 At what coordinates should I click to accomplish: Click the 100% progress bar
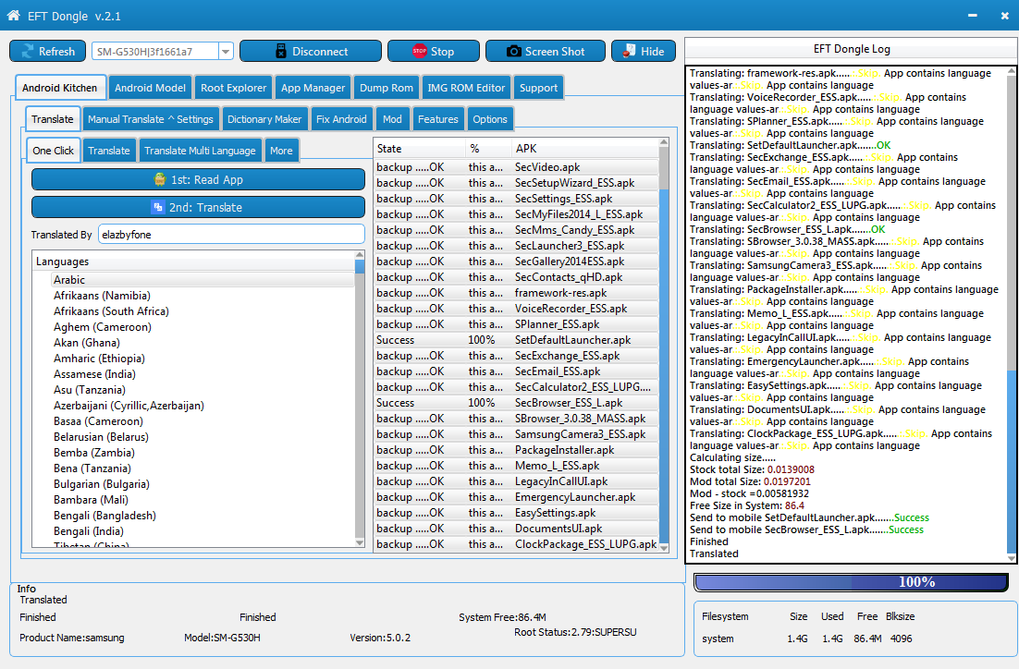(851, 582)
